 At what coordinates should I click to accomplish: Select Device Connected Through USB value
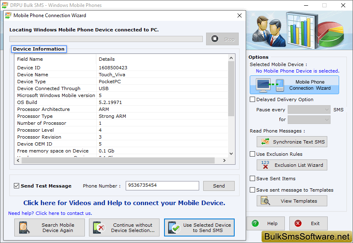[x=104, y=88]
